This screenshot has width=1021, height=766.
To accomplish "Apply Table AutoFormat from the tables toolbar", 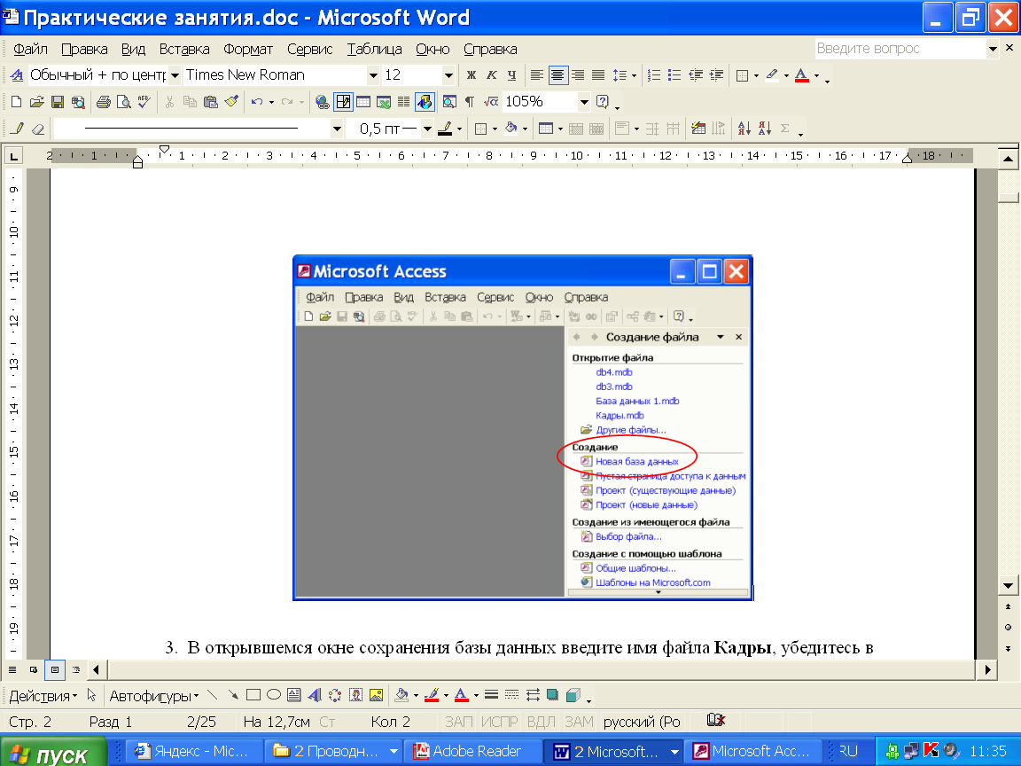I will [698, 129].
